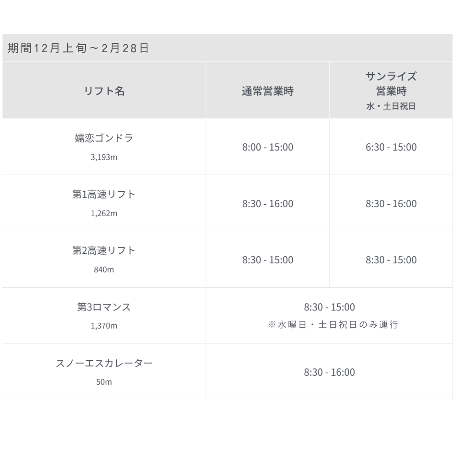This screenshot has height=455, width=455.
Task: Select the 第3ロマンス lift name
Action: point(104,307)
